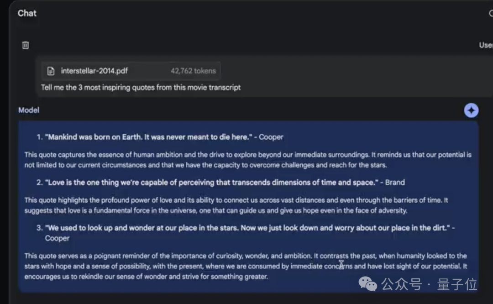Click the Brand attribution after the second quote

tap(395, 183)
